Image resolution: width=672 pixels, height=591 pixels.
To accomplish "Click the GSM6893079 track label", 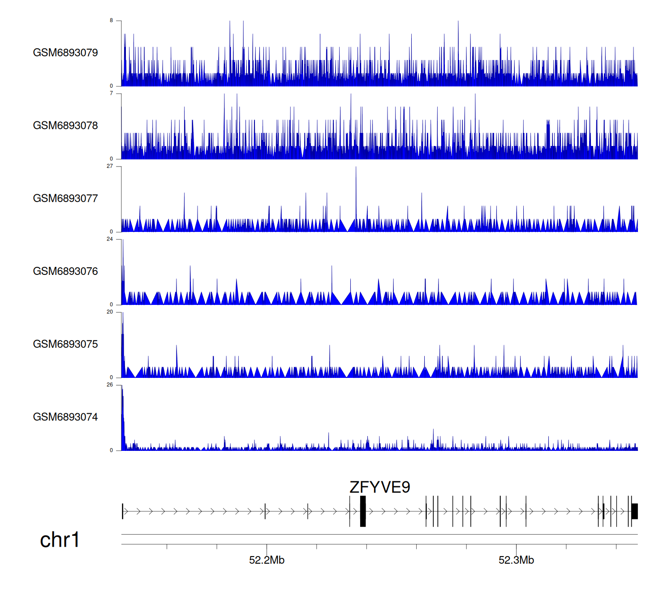I will pyautogui.click(x=65, y=53).
